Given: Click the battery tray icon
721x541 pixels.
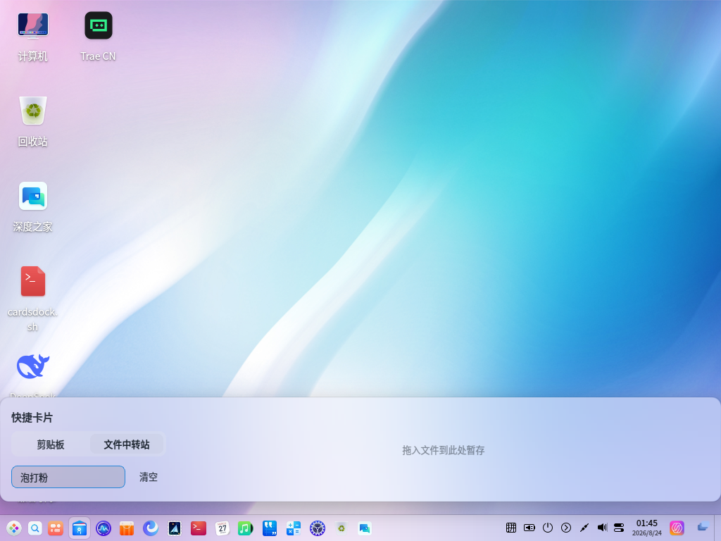Looking at the screenshot, I should 529,528.
